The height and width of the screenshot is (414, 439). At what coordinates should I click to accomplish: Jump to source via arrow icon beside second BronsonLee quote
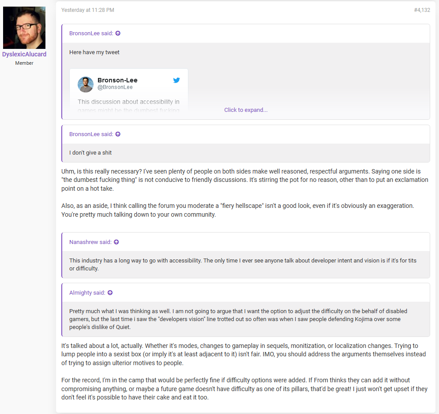[x=118, y=134]
